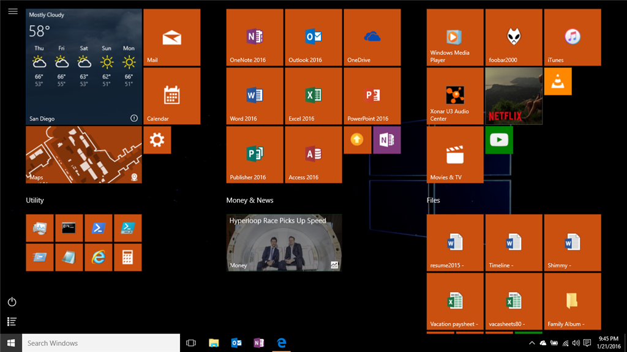Click the Search Windows box
Screen dimensions: 627x352
(101, 343)
